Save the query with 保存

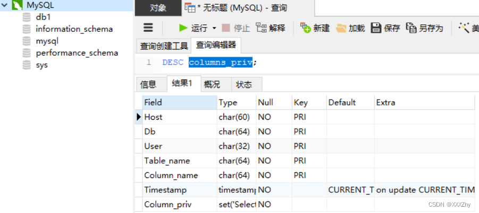(x=385, y=28)
